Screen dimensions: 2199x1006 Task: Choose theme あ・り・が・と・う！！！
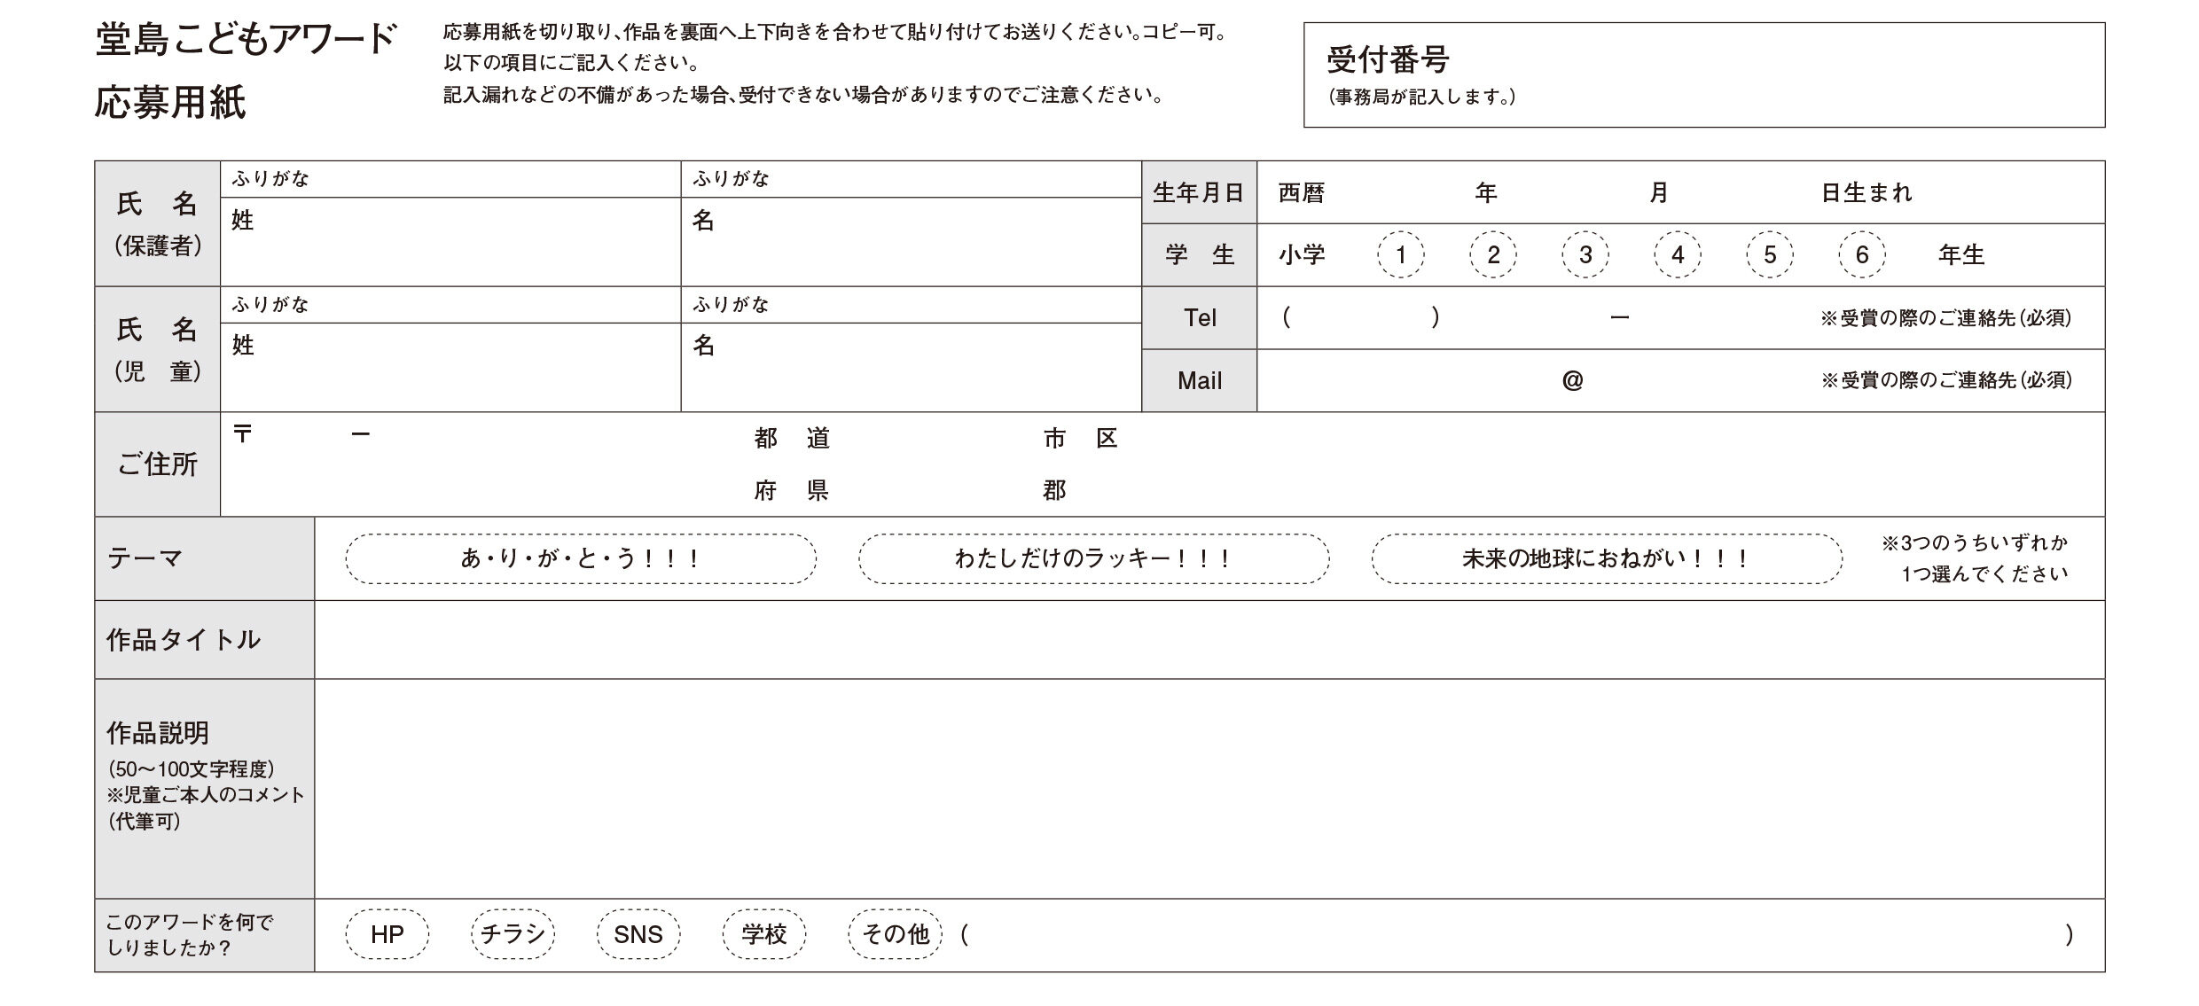coord(581,558)
